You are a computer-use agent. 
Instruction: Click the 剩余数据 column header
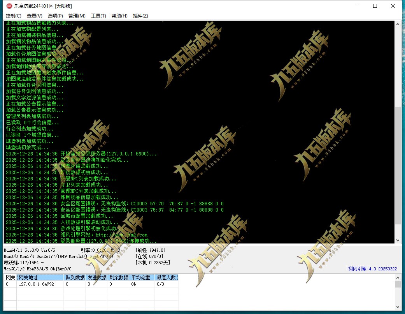tap(118, 277)
